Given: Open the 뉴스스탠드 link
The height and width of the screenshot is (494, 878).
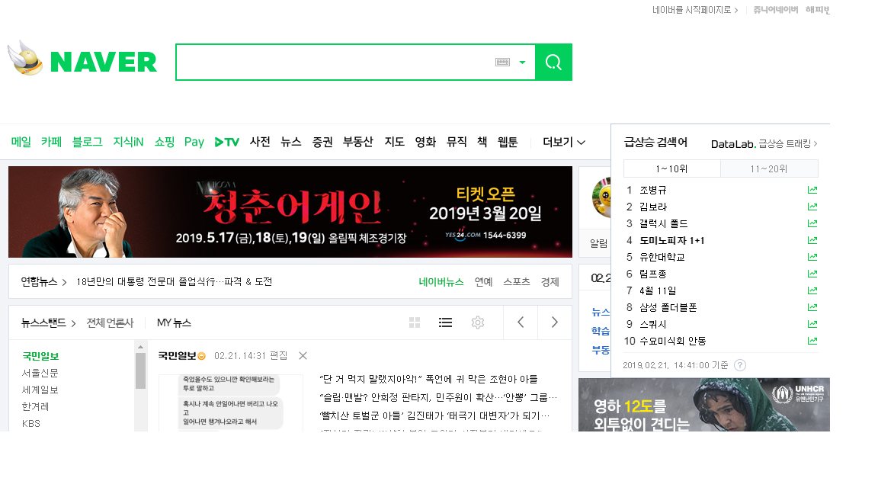Looking at the screenshot, I should (x=48, y=322).
